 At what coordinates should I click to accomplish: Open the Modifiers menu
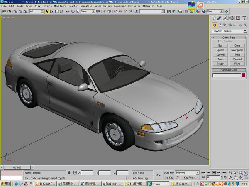(60, 6)
